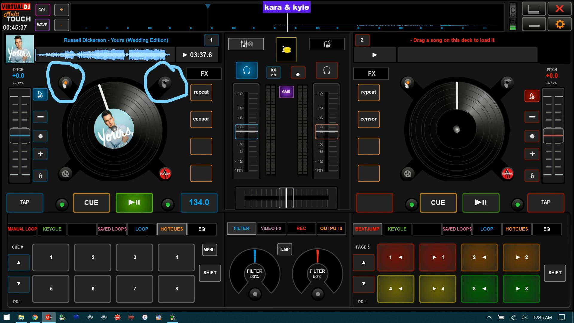Toggle deck 2 censor effect
This screenshot has width=574, height=323.
369,119
